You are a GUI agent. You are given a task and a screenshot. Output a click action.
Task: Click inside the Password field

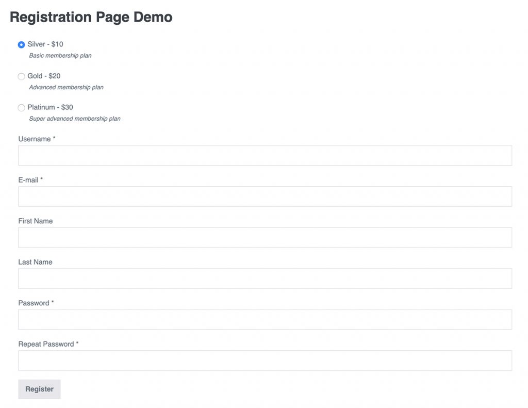point(265,319)
